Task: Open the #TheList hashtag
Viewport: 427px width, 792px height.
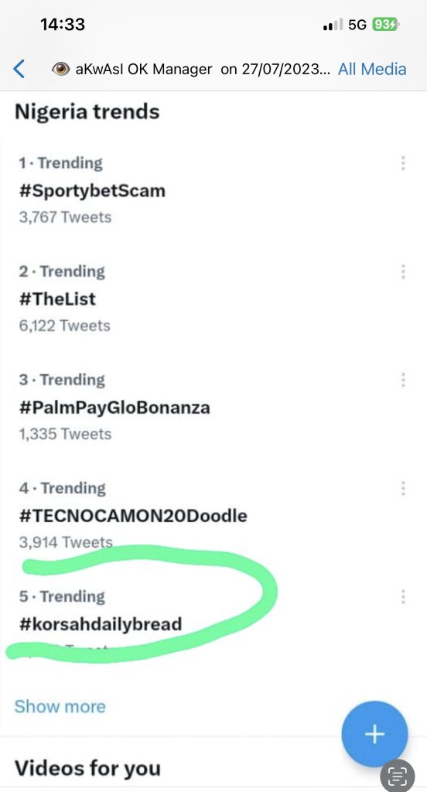Action: click(57, 299)
